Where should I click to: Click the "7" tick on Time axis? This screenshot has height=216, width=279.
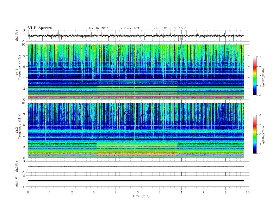coord(182,192)
